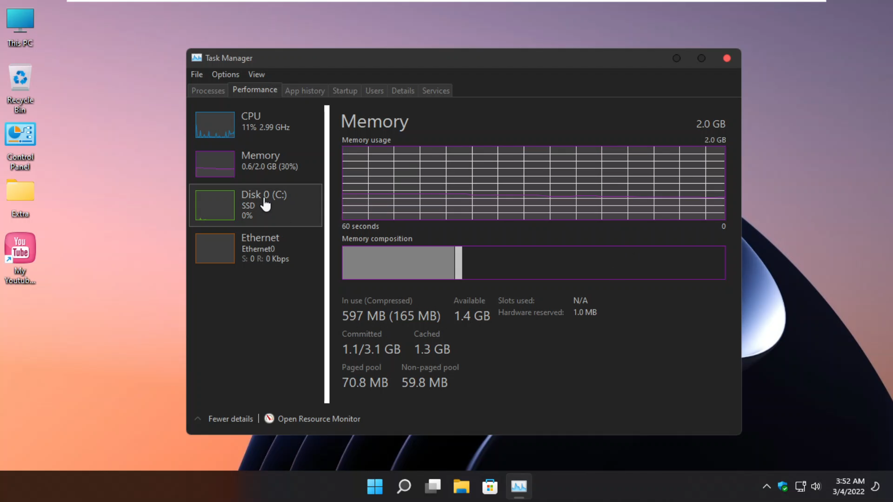Close the Task Manager window
This screenshot has height=502, width=893.
[x=726, y=58]
